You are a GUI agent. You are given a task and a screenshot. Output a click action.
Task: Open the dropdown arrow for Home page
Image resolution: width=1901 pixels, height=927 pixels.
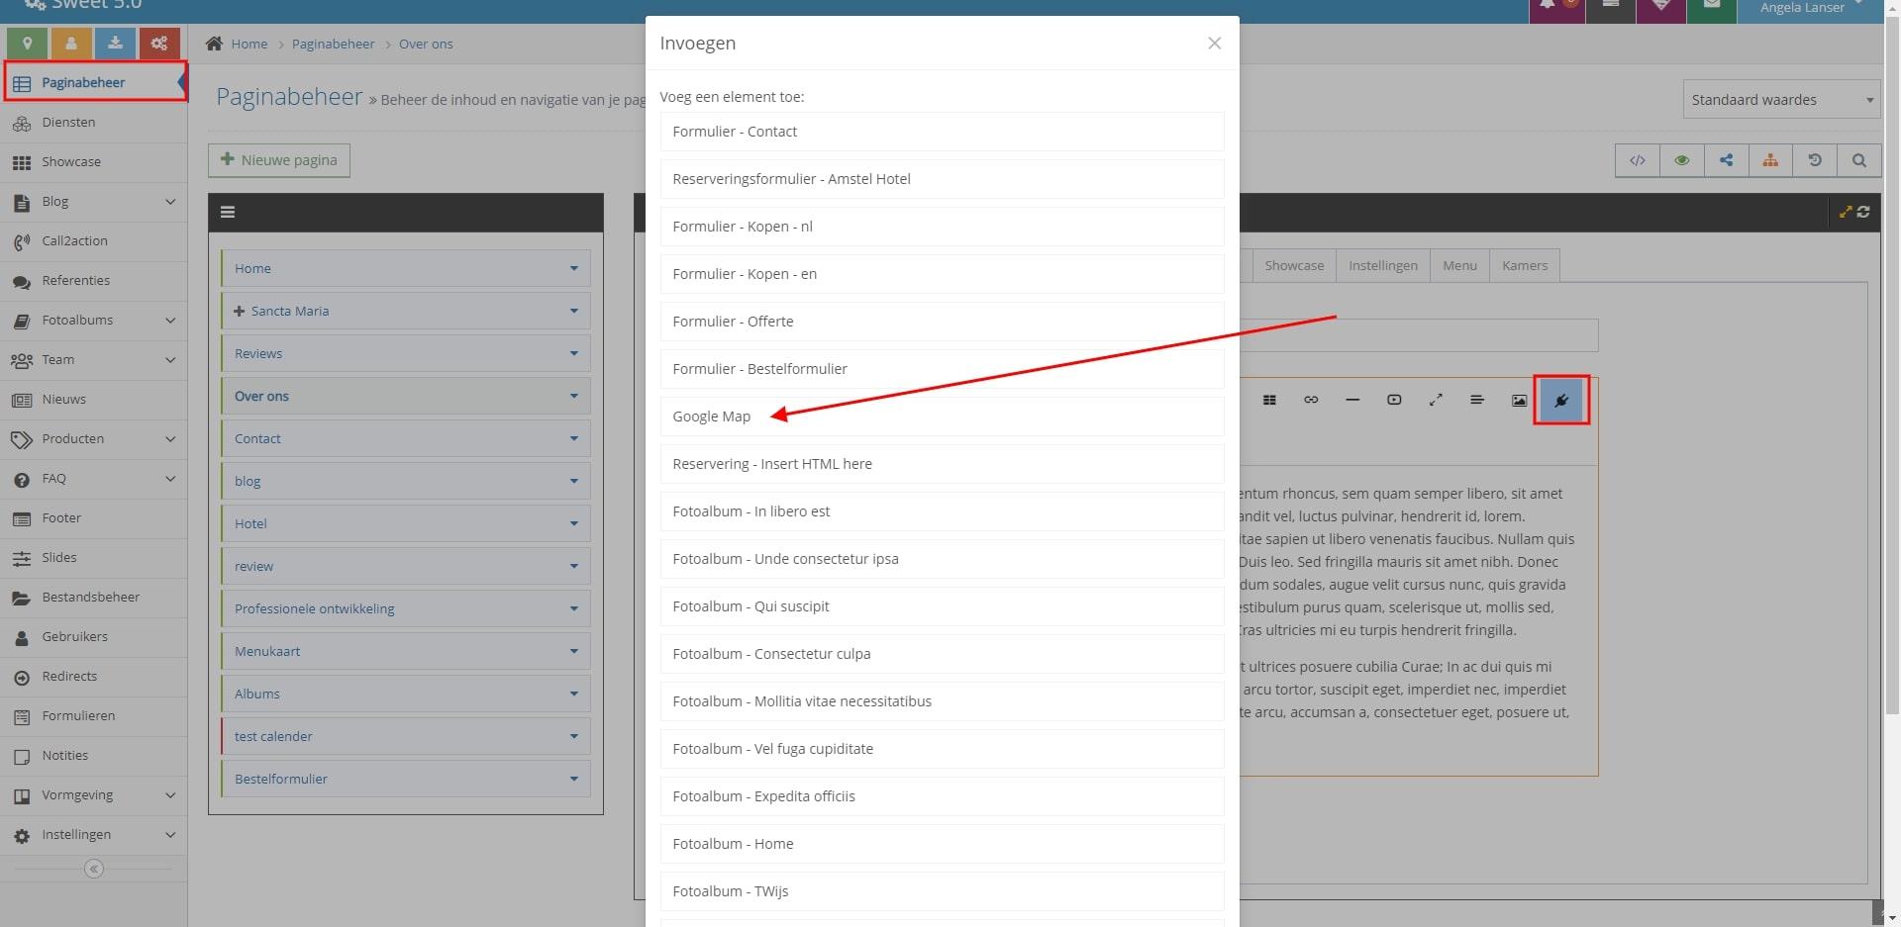(573, 268)
